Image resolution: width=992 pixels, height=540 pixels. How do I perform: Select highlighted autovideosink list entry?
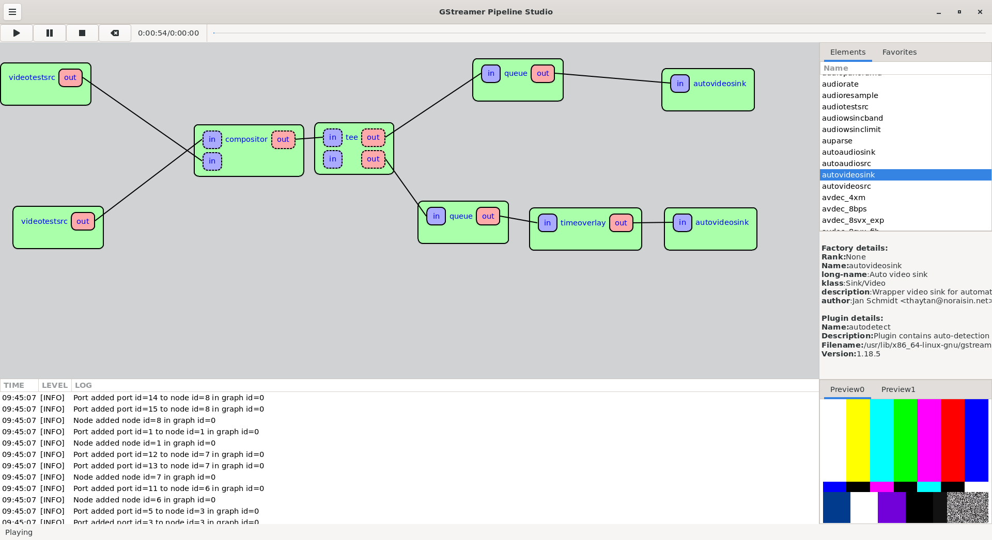click(905, 175)
